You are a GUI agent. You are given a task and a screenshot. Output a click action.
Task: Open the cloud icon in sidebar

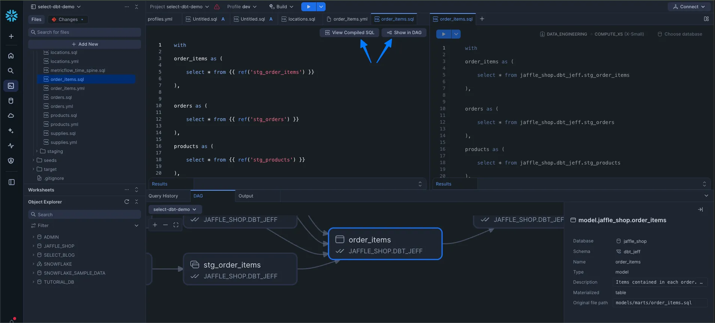[11, 116]
